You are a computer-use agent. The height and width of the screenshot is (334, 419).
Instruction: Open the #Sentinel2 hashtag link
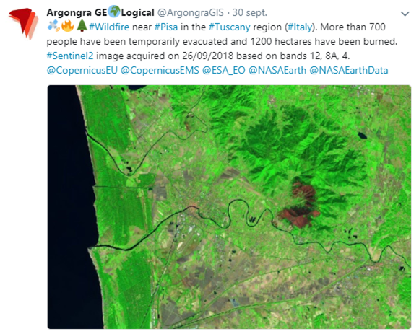point(70,56)
